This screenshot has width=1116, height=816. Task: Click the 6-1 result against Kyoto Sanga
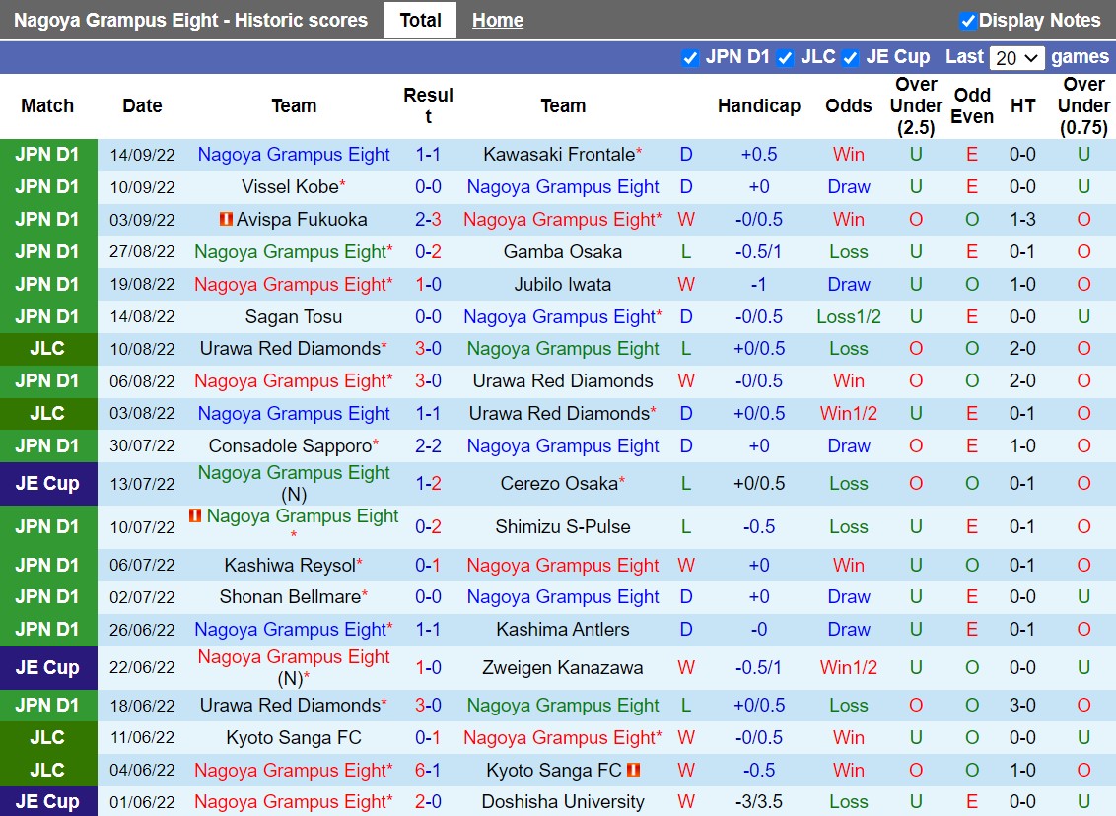click(x=428, y=770)
